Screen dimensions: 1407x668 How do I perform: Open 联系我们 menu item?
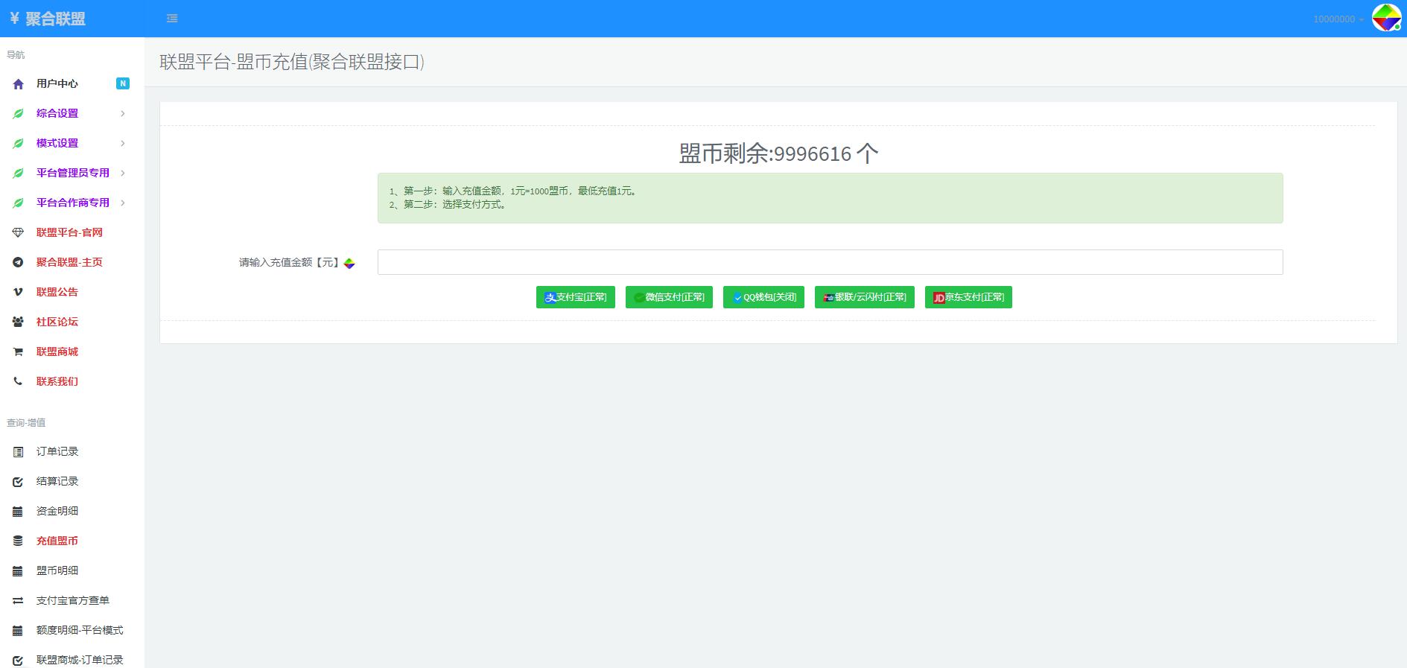coord(57,381)
